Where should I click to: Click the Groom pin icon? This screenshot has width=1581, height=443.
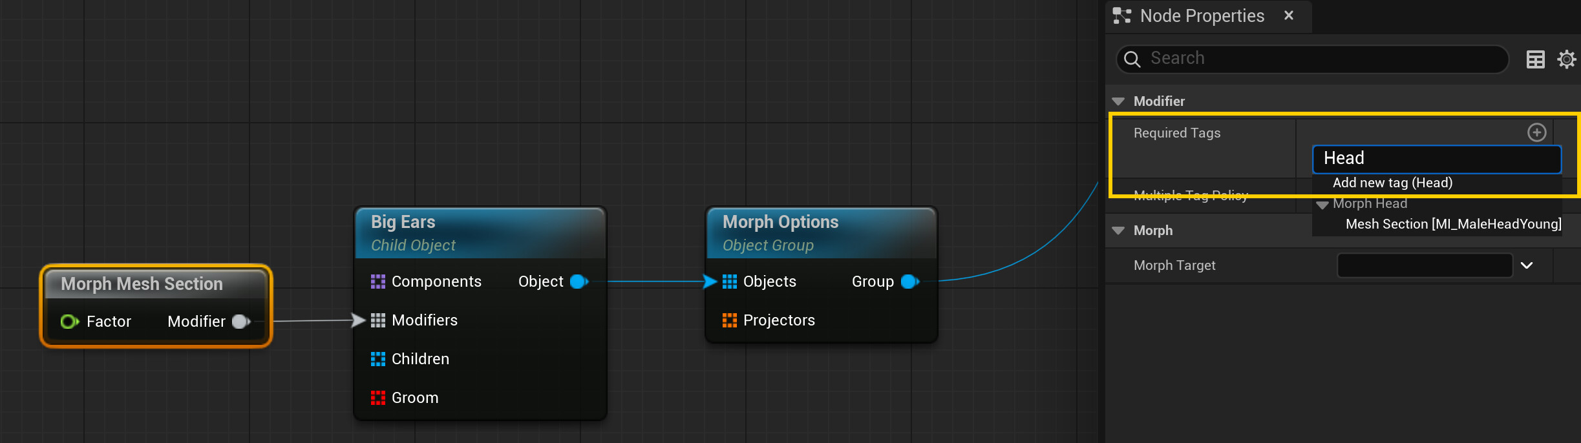[x=378, y=398]
